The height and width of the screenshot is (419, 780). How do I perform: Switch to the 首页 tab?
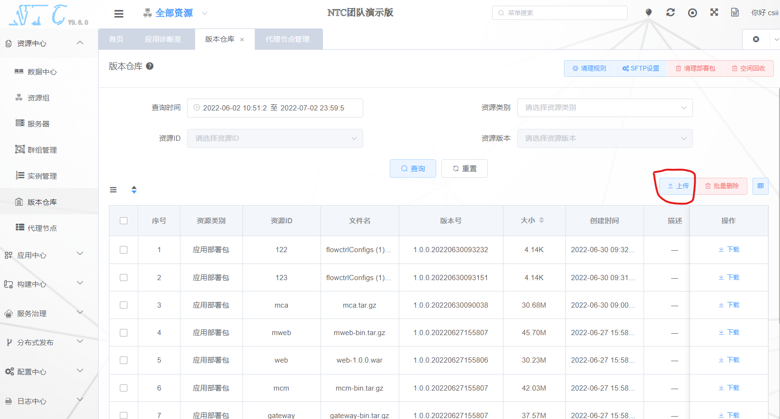(x=116, y=39)
